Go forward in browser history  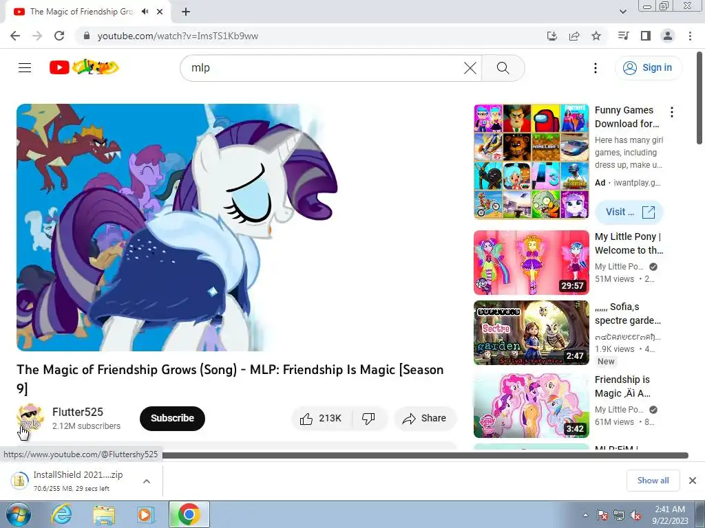(x=37, y=36)
